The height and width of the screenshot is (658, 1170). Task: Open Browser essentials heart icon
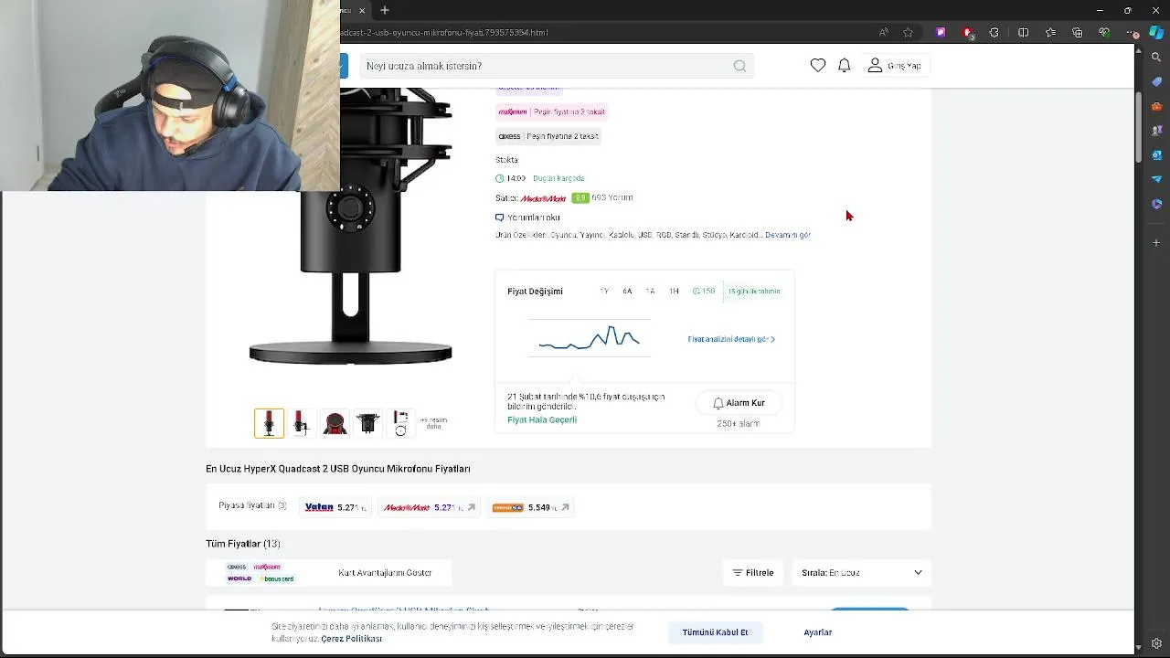pyautogui.click(x=1105, y=32)
